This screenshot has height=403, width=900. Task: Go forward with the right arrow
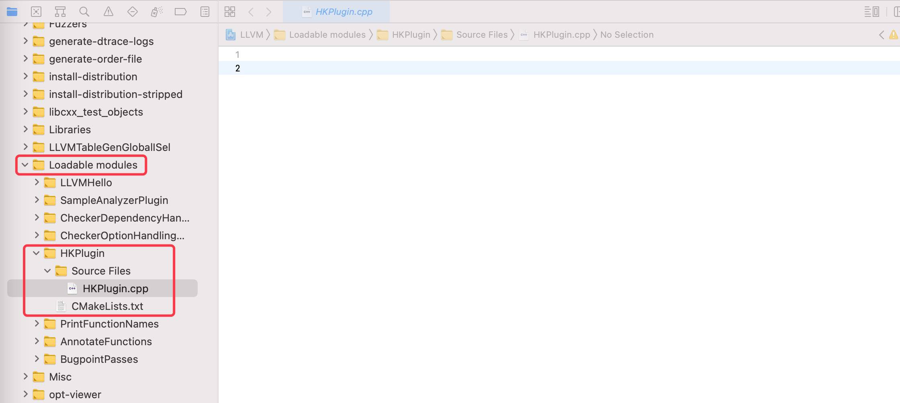(268, 12)
